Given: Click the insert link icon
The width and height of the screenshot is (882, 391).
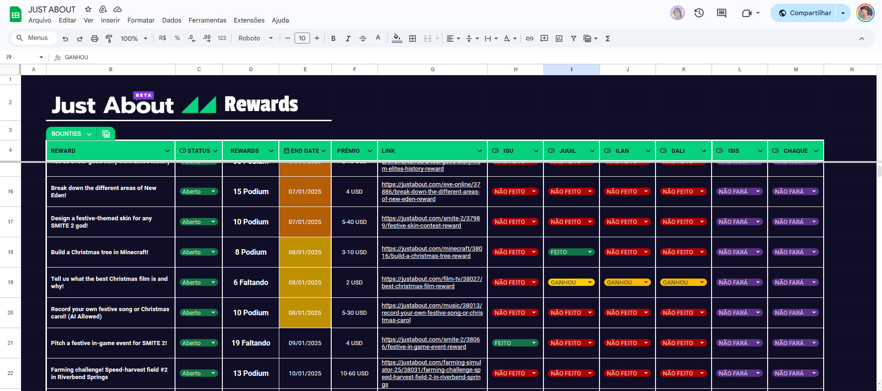Looking at the screenshot, I should pos(530,39).
